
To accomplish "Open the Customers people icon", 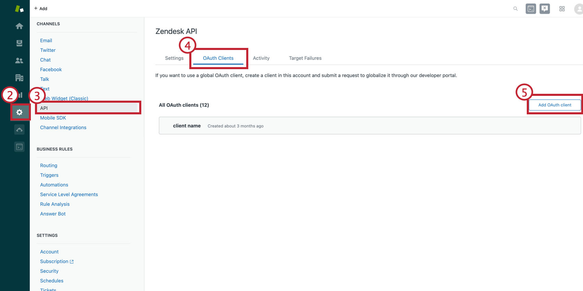I will (20, 60).
